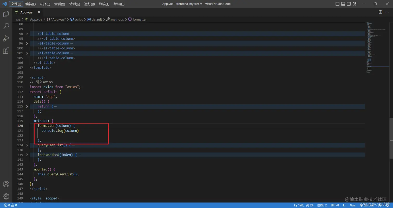Toggle the bottom Panel
Screen dimensions: 393x208
click(343, 4)
